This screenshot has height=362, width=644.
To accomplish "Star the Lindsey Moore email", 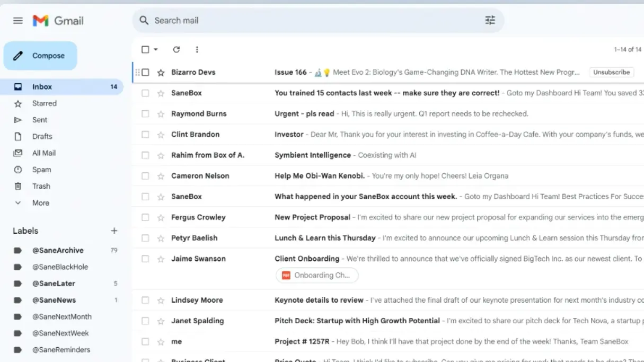I will coord(161,301).
